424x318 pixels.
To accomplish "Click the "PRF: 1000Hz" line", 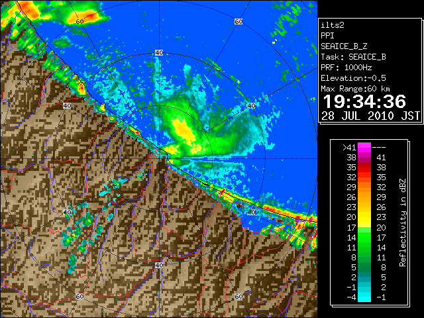I will tap(346, 68).
